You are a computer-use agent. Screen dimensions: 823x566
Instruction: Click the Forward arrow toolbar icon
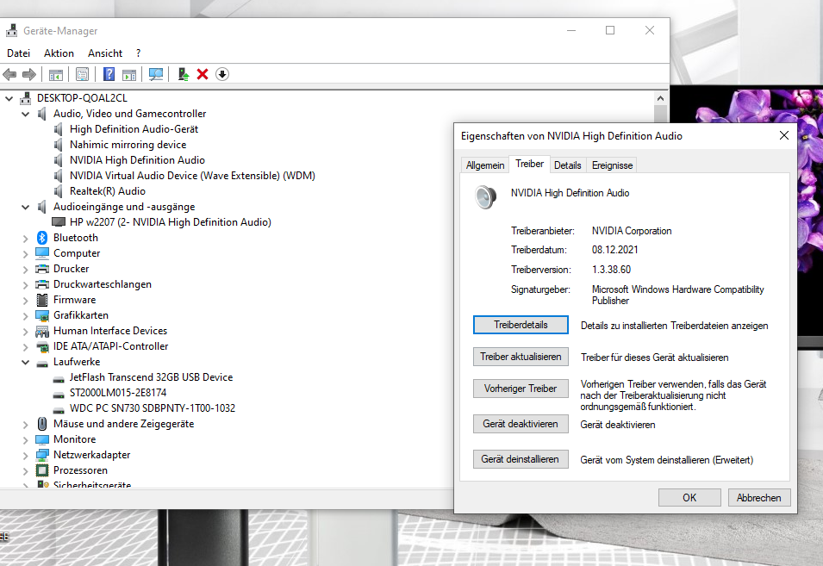(x=28, y=74)
